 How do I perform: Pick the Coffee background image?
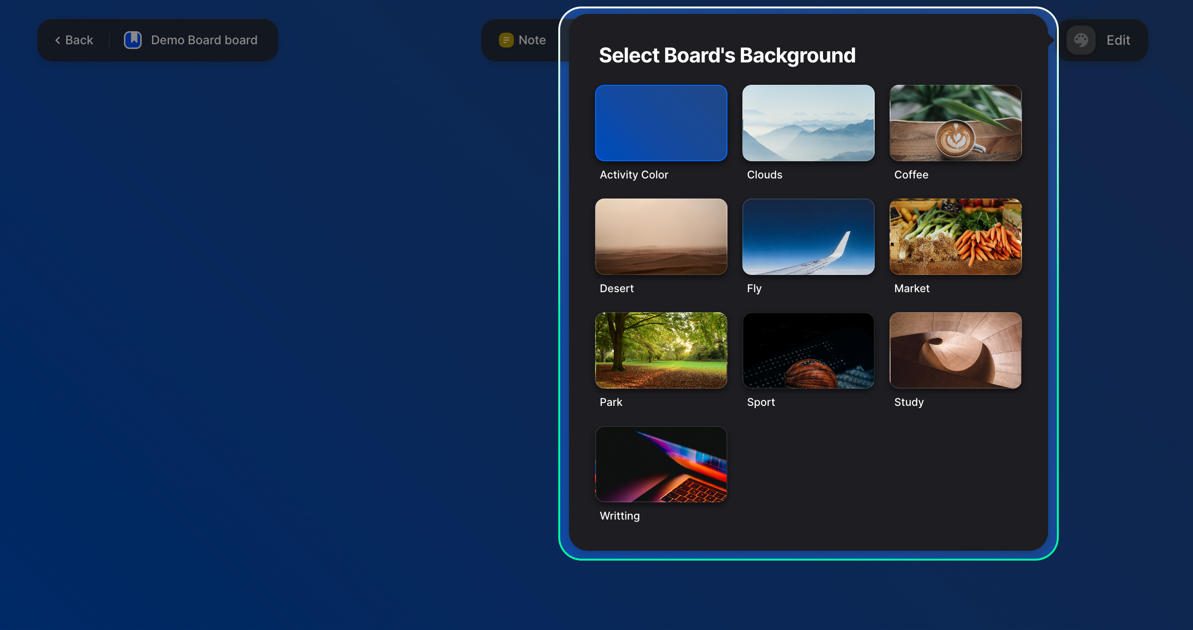955,123
